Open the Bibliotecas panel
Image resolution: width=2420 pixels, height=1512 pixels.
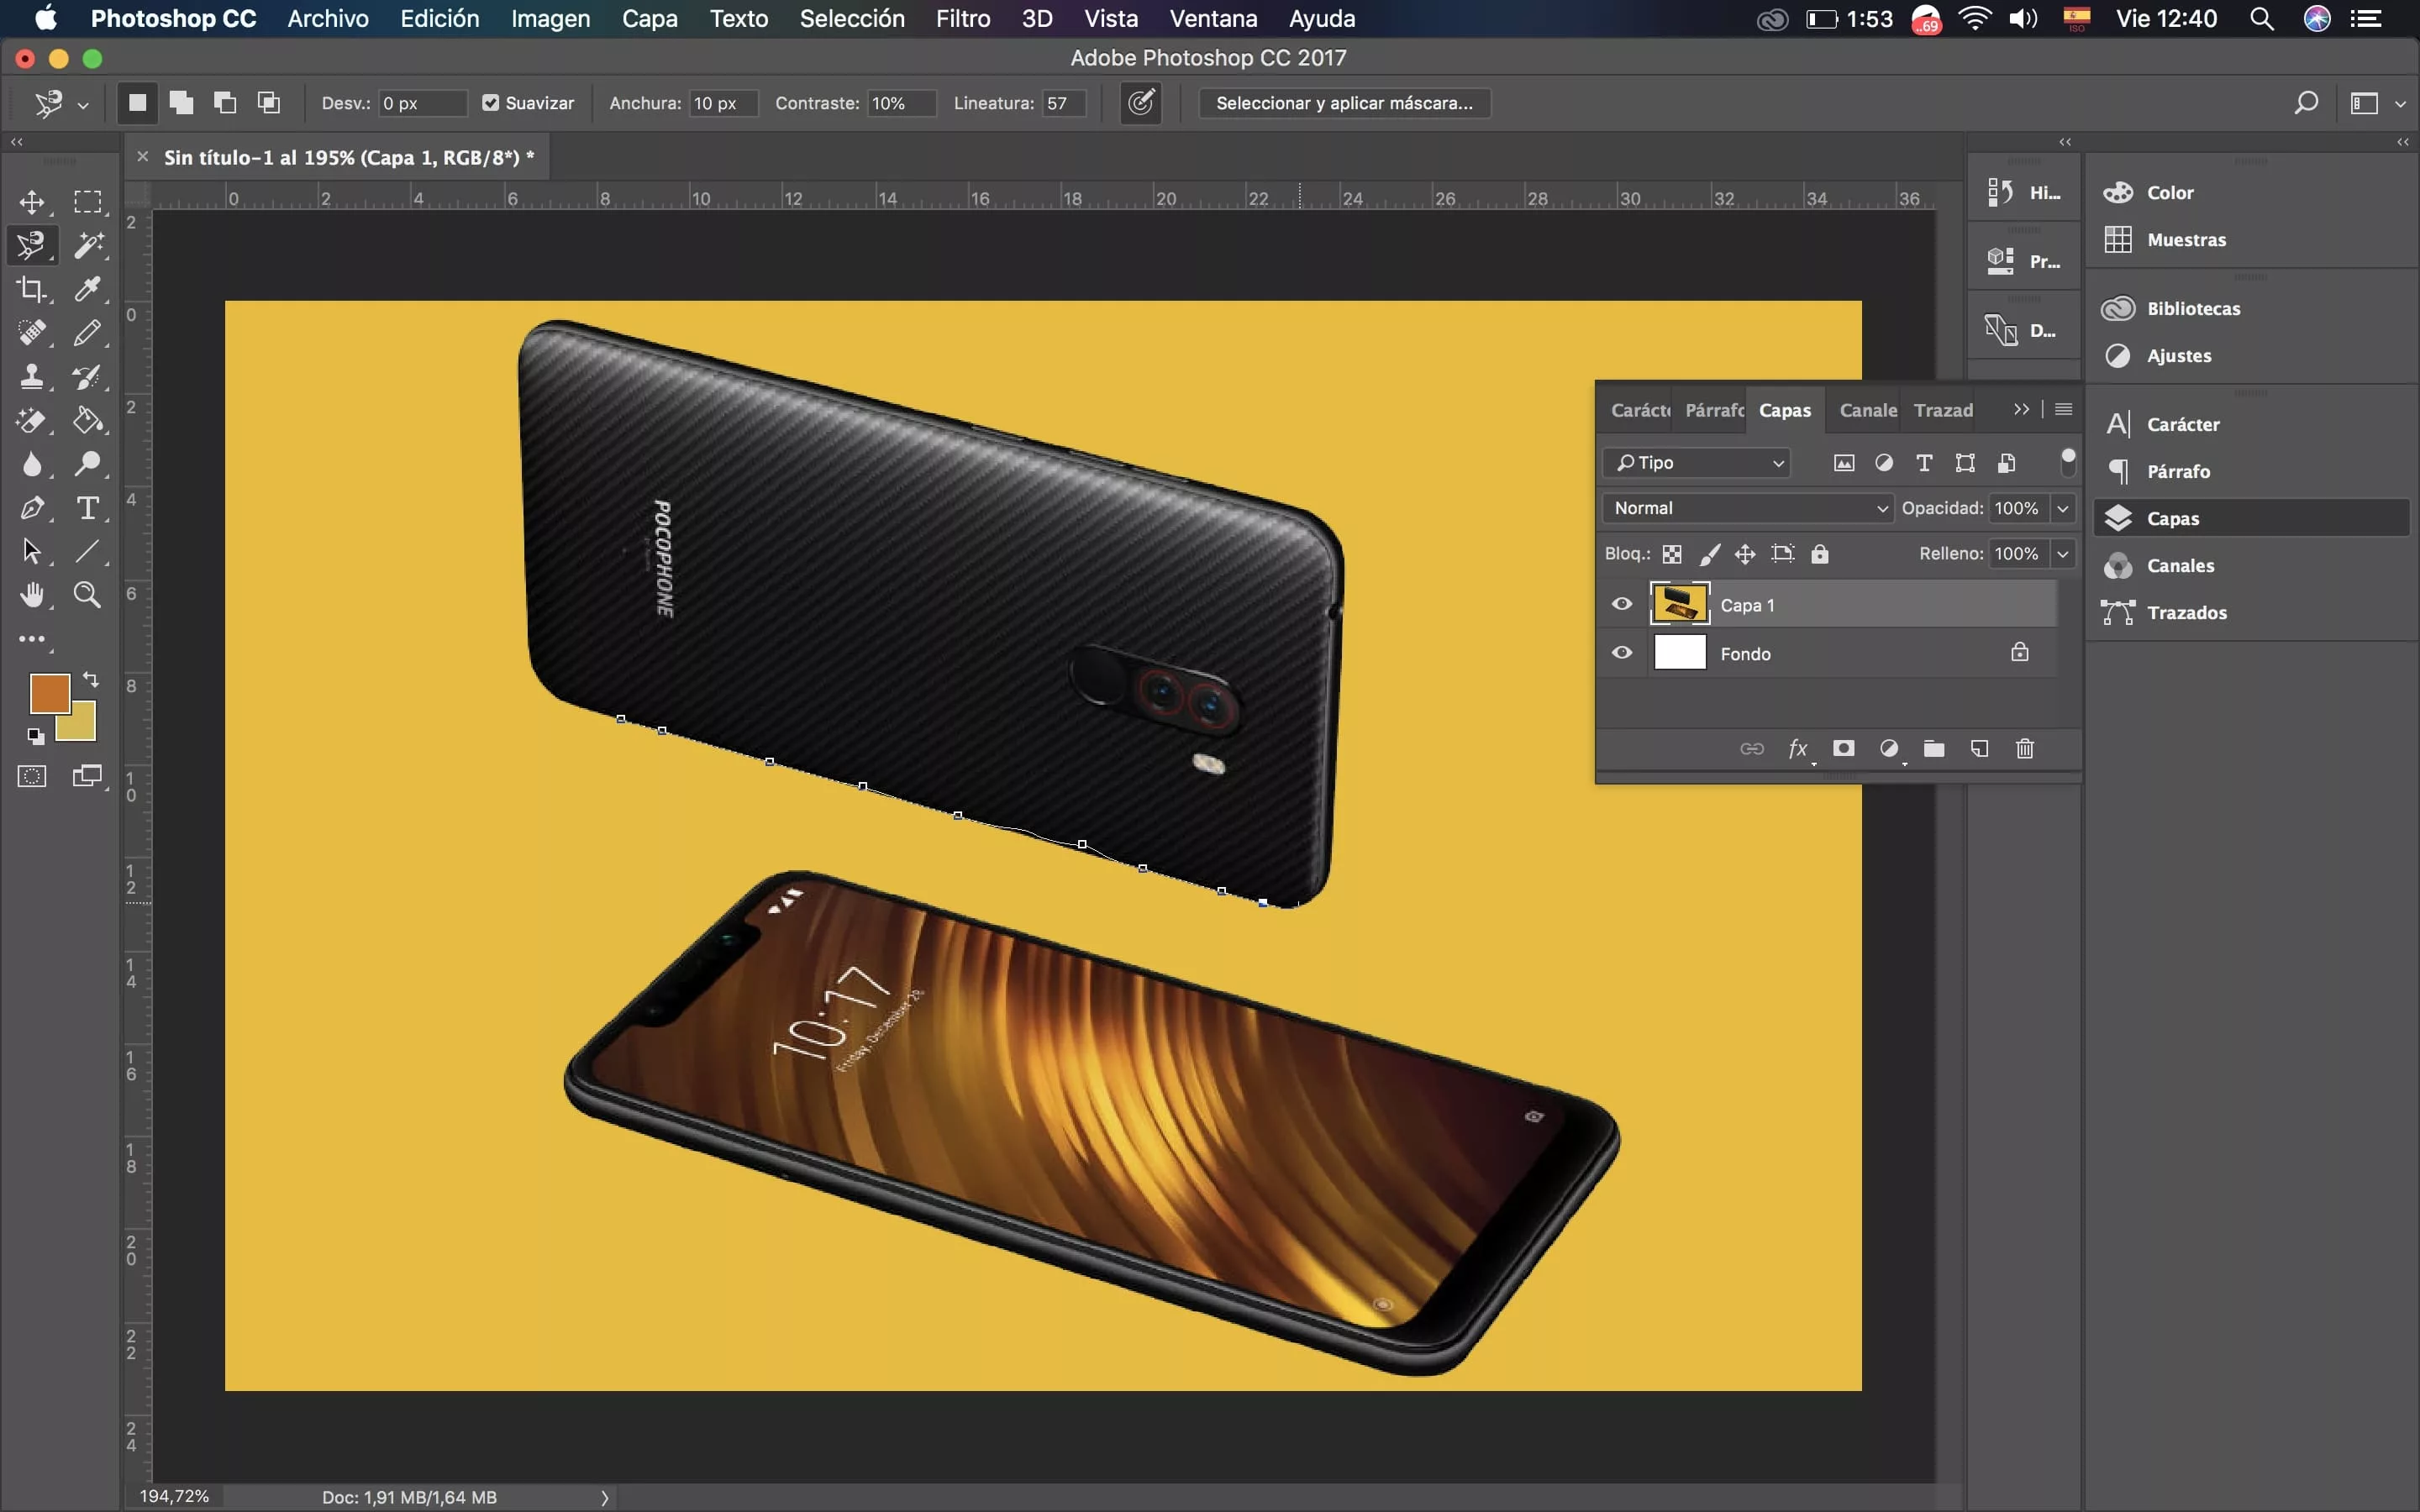[2192, 308]
